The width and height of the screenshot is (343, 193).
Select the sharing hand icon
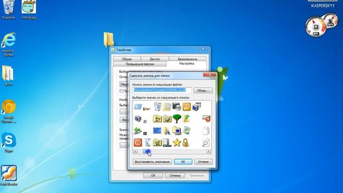(x=147, y=108)
